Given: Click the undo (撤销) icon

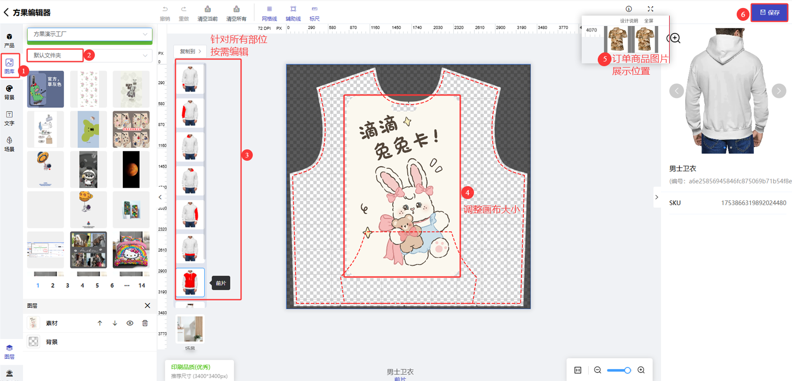Looking at the screenshot, I should [x=164, y=9].
